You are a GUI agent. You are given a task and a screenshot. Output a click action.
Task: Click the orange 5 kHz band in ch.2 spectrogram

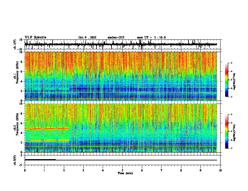tap(47, 129)
